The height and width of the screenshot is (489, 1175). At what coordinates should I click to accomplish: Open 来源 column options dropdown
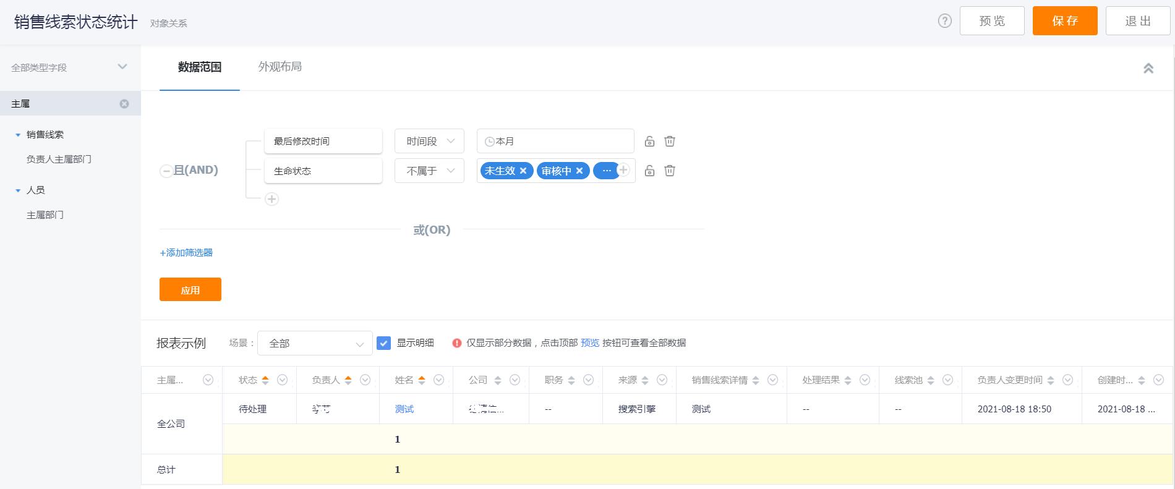(662, 380)
